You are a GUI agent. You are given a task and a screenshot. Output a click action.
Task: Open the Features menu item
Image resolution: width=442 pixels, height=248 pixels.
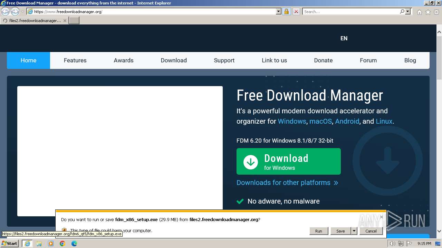[75, 60]
